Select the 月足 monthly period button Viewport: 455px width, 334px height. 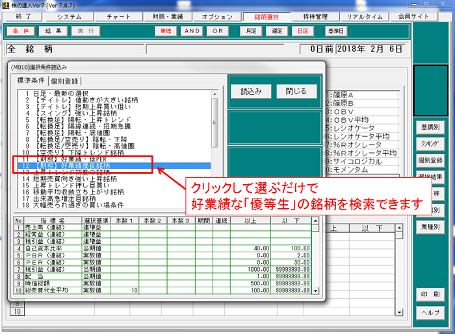pyautogui.click(x=250, y=30)
